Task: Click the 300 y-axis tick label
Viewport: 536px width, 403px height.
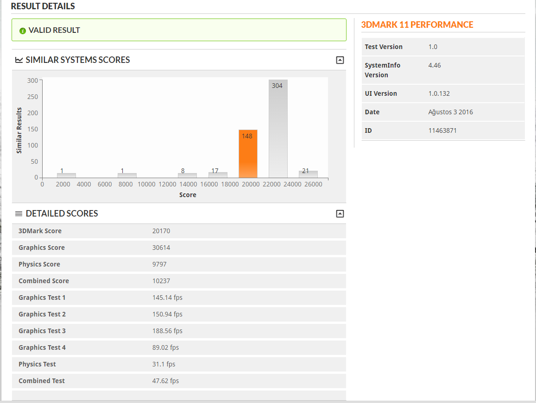Action: (32, 81)
